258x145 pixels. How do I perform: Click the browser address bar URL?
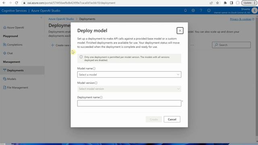[x=71, y=3]
